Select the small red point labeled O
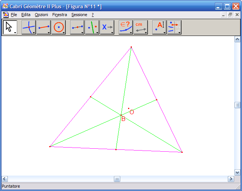242x191 pixels. click(x=128, y=109)
